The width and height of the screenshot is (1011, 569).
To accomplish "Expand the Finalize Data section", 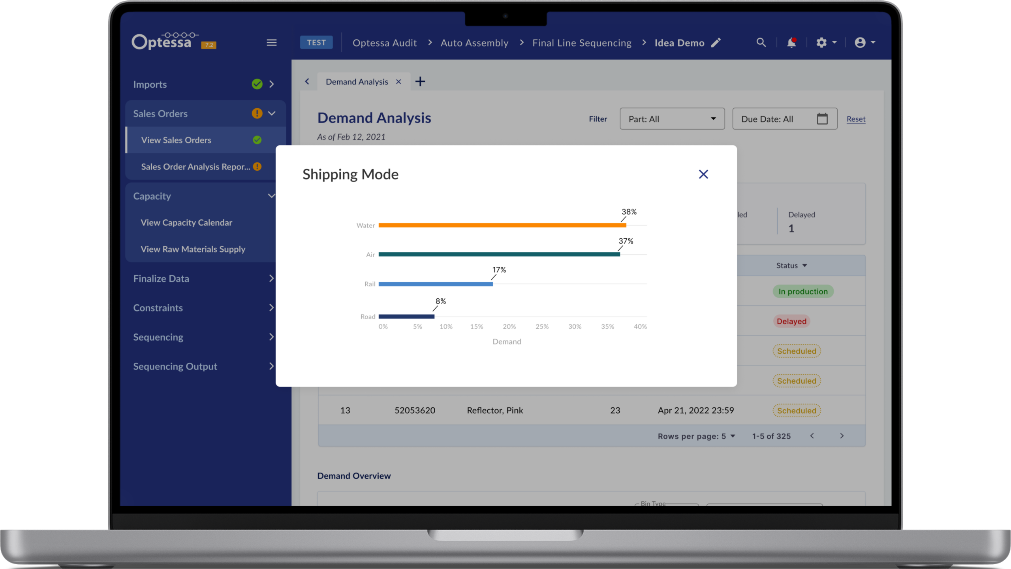I will pos(271,279).
